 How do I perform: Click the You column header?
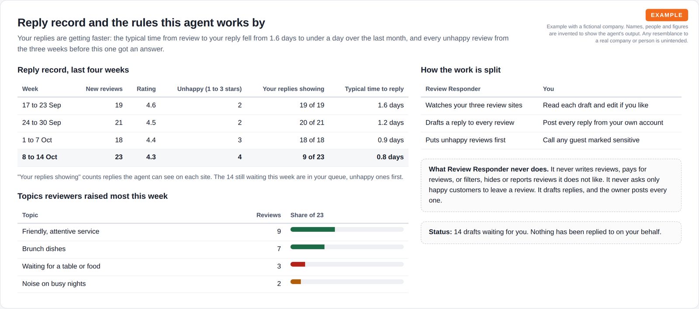548,88
